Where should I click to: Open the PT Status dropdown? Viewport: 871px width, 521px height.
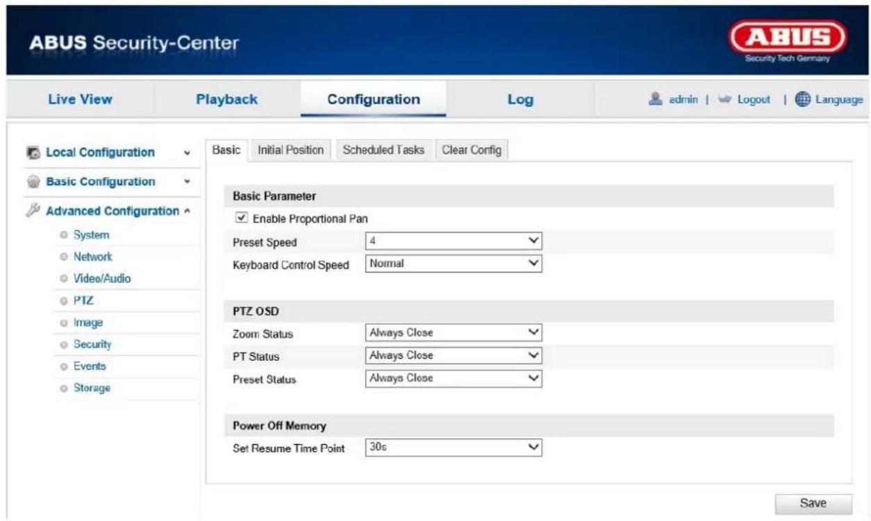click(x=453, y=355)
